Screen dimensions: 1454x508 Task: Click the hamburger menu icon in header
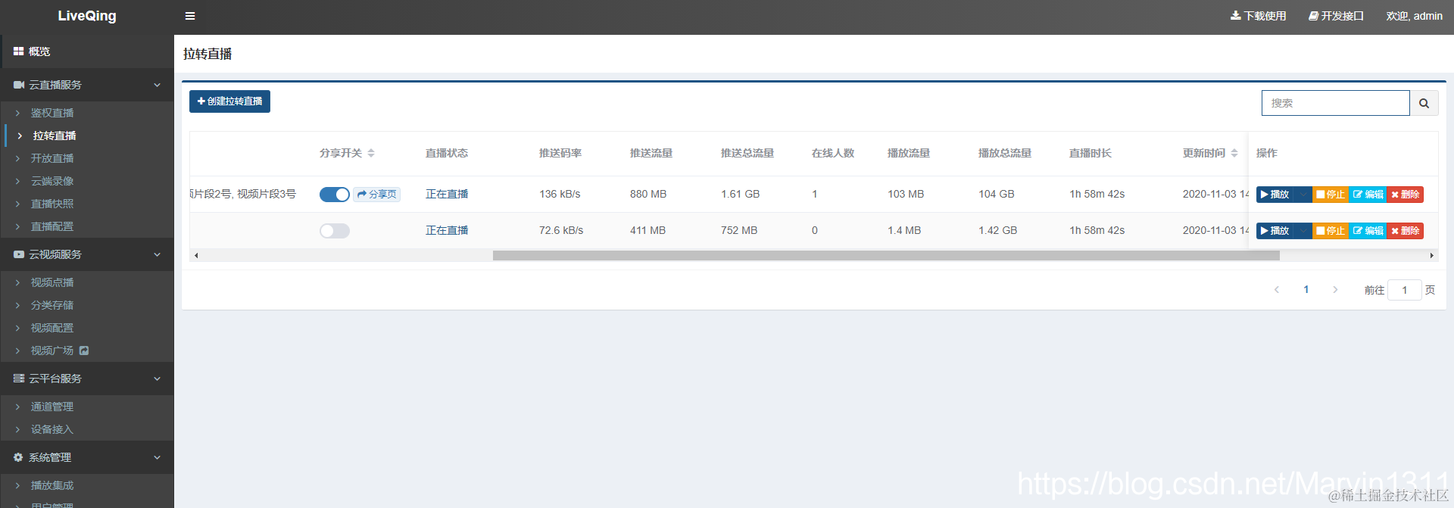tap(190, 16)
